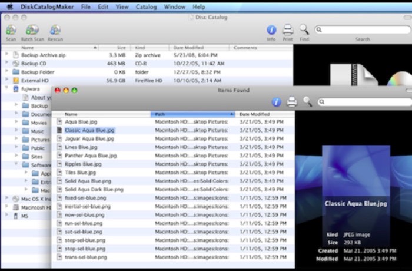This screenshot has width=412, height=271.
Task: Open the DiskCatalogMaker menu
Action: pos(47,7)
